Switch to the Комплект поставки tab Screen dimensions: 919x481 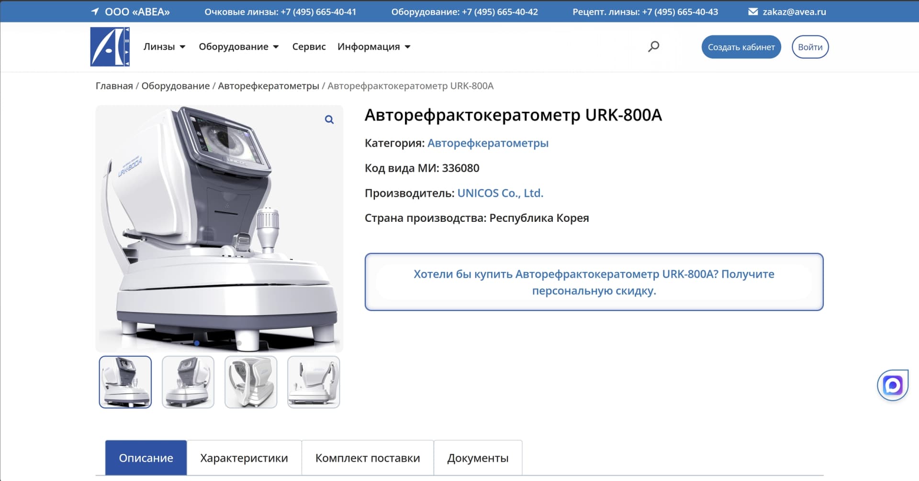pyautogui.click(x=368, y=458)
